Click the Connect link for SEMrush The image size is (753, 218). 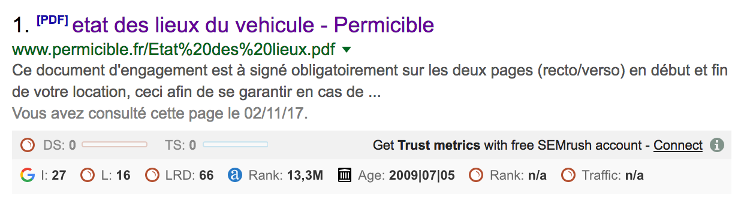click(x=678, y=145)
